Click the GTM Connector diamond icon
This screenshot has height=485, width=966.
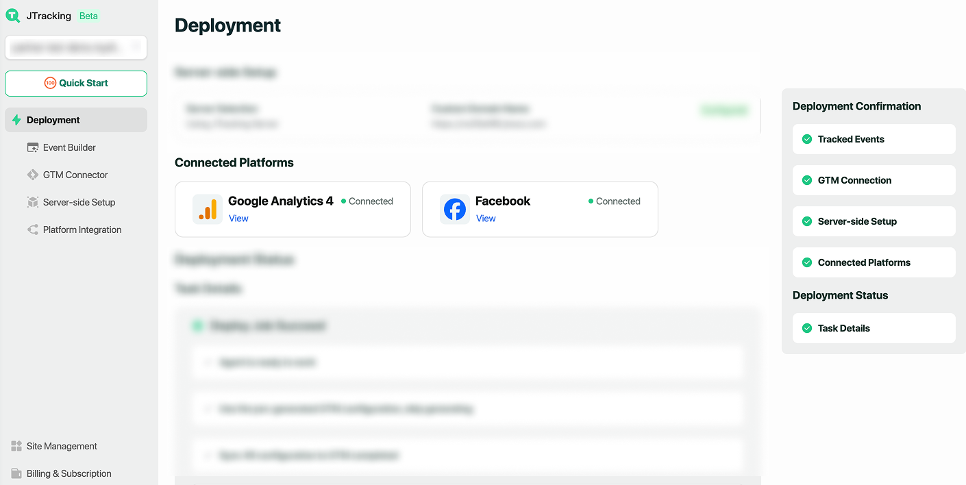[33, 175]
